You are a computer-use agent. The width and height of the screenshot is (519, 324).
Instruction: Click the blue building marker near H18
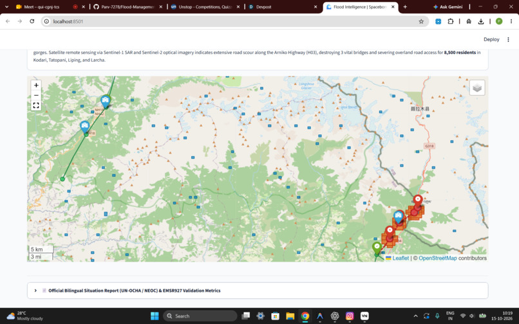coord(85,127)
